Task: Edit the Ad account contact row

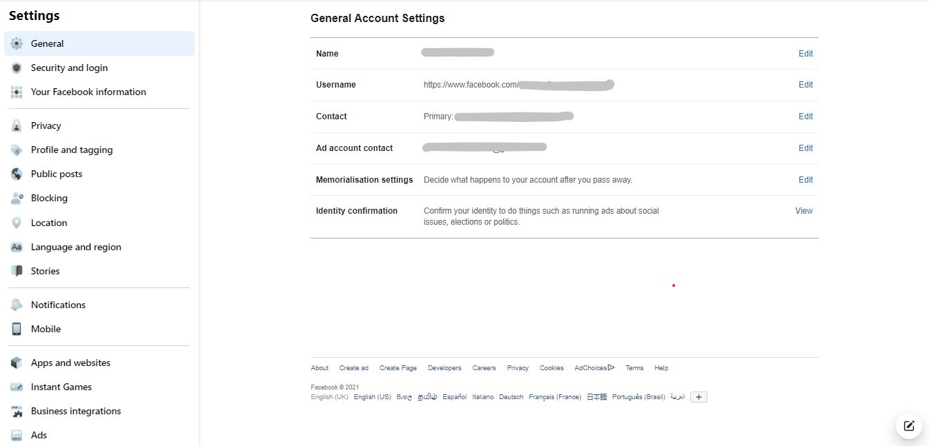Action: pos(805,148)
